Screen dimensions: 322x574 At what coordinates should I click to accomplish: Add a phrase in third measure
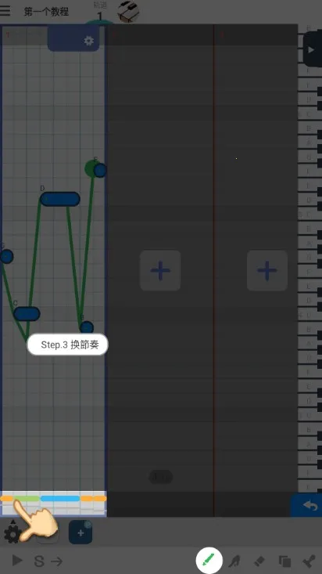click(267, 270)
